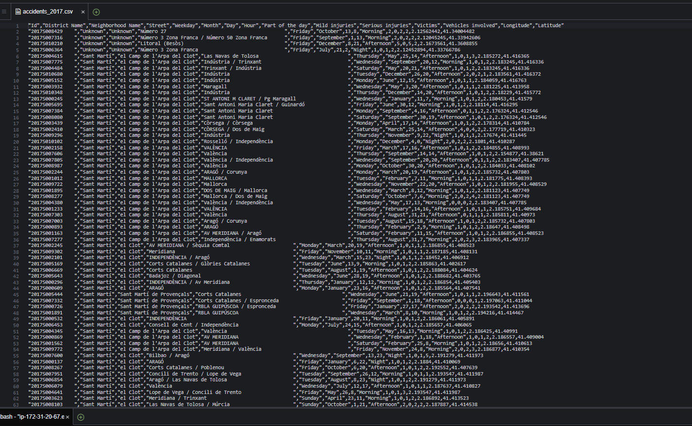The image size is (692, 426).
Task: Switch to the accidents_2017.csv tab
Action: pyautogui.click(x=49, y=11)
